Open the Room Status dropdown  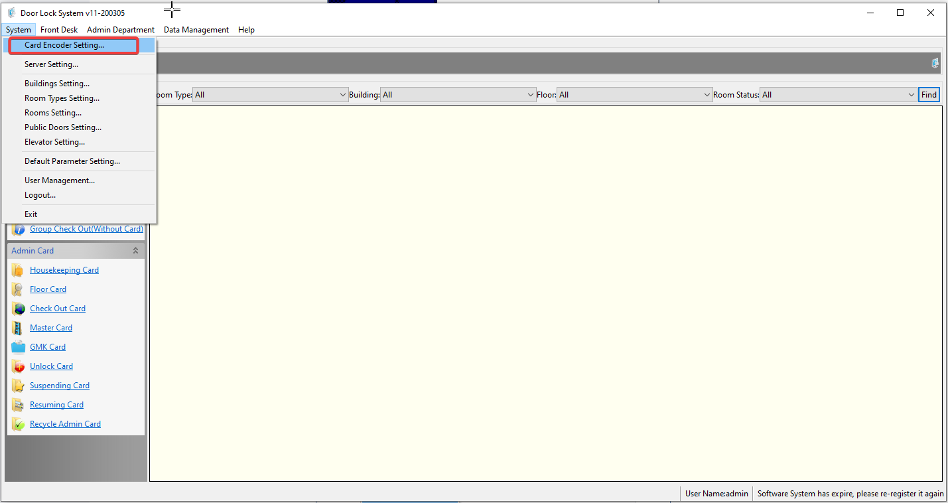point(838,95)
